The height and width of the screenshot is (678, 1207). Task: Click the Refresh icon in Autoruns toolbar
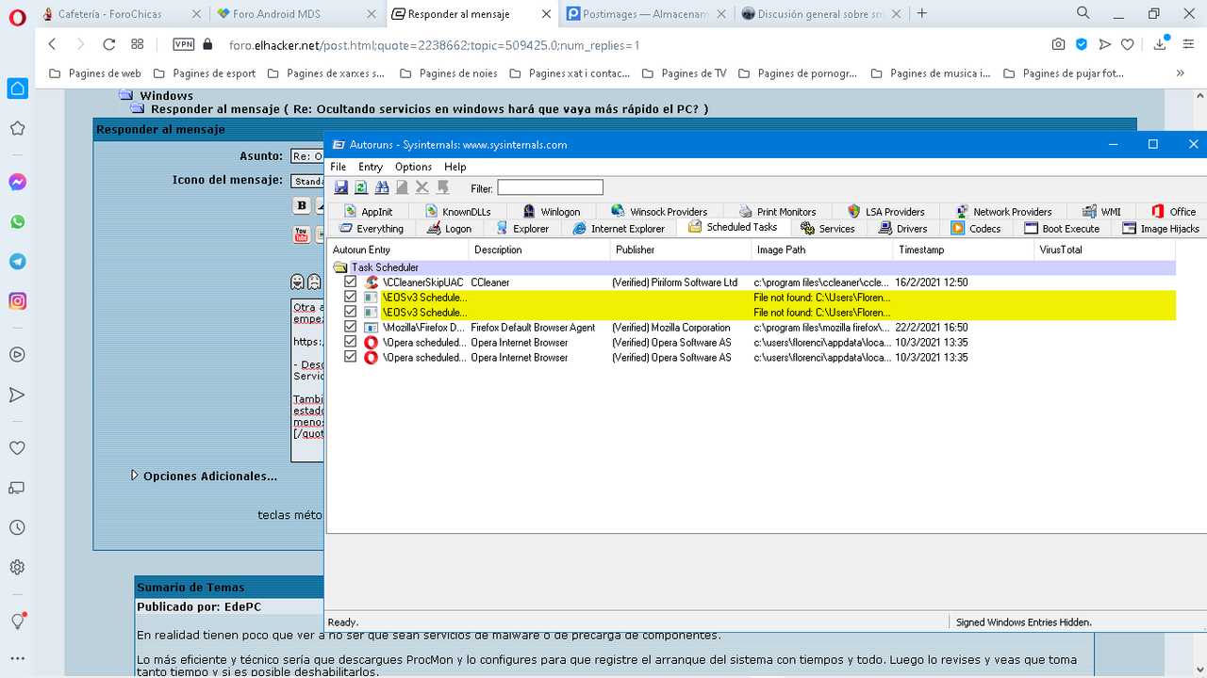click(x=361, y=187)
